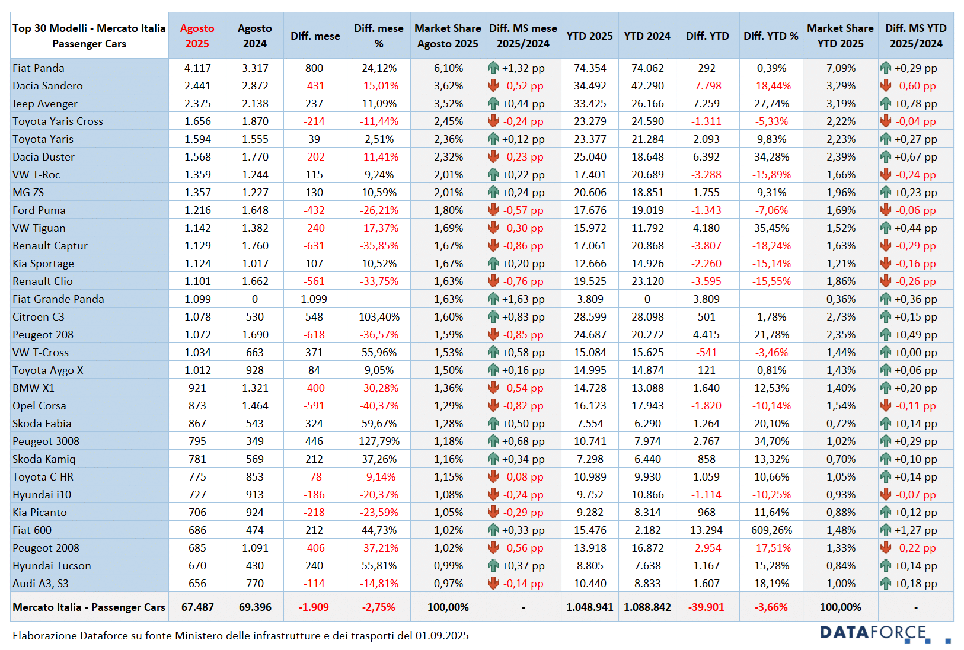Select the Market Share YTD 2025 header
The image size is (964, 650).
(x=840, y=36)
